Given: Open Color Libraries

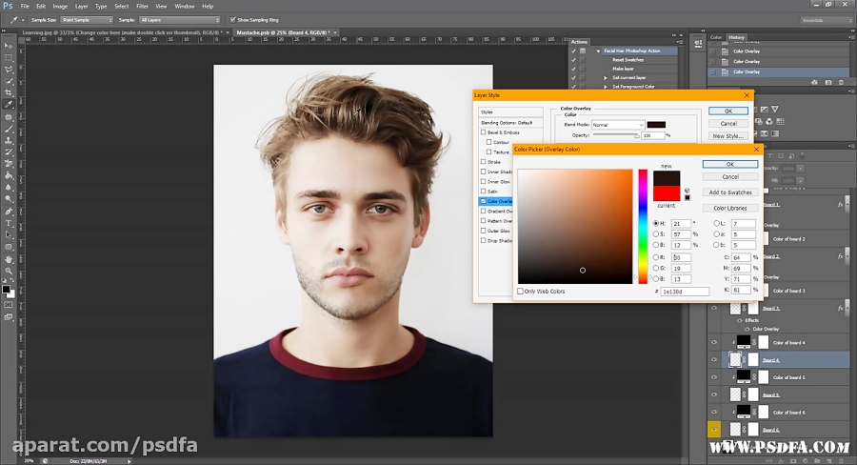Looking at the screenshot, I should tap(730, 208).
